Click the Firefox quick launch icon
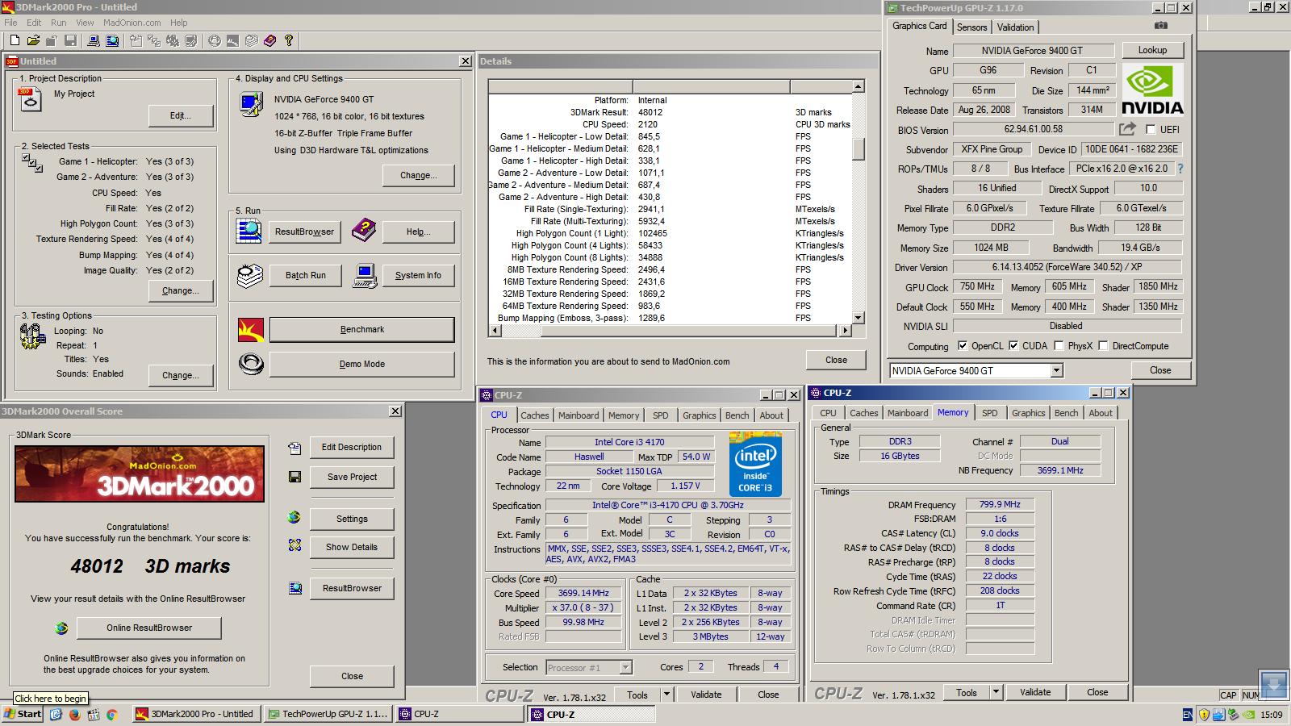Viewport: 1291px width, 726px height. click(74, 714)
